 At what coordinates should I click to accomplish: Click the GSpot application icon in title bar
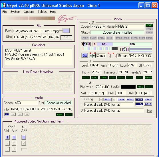click(4, 5)
